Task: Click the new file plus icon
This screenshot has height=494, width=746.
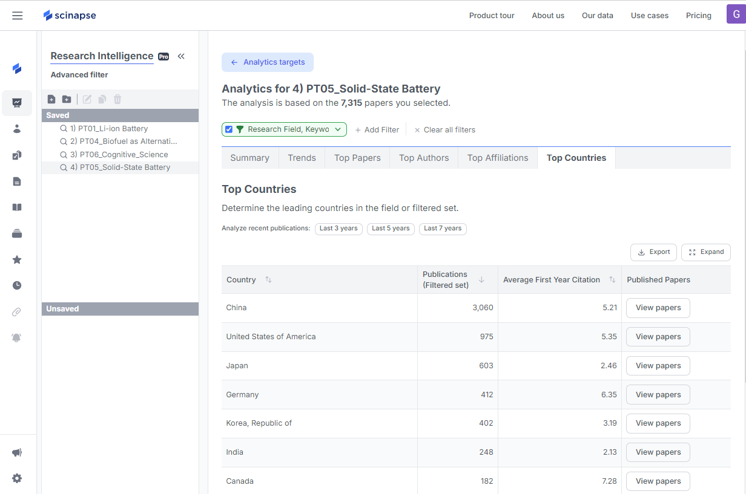Action: 51,99
